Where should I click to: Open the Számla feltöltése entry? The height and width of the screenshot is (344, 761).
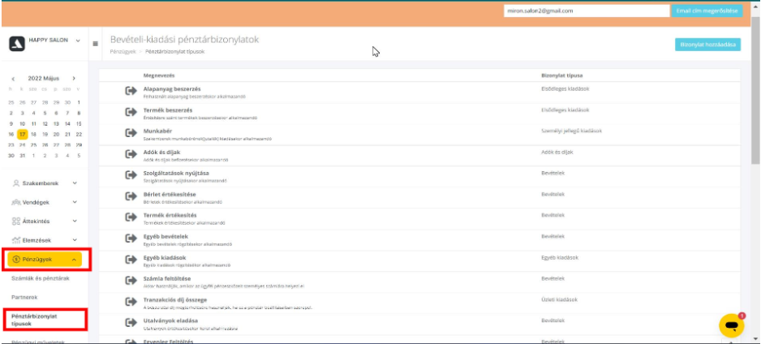167,279
